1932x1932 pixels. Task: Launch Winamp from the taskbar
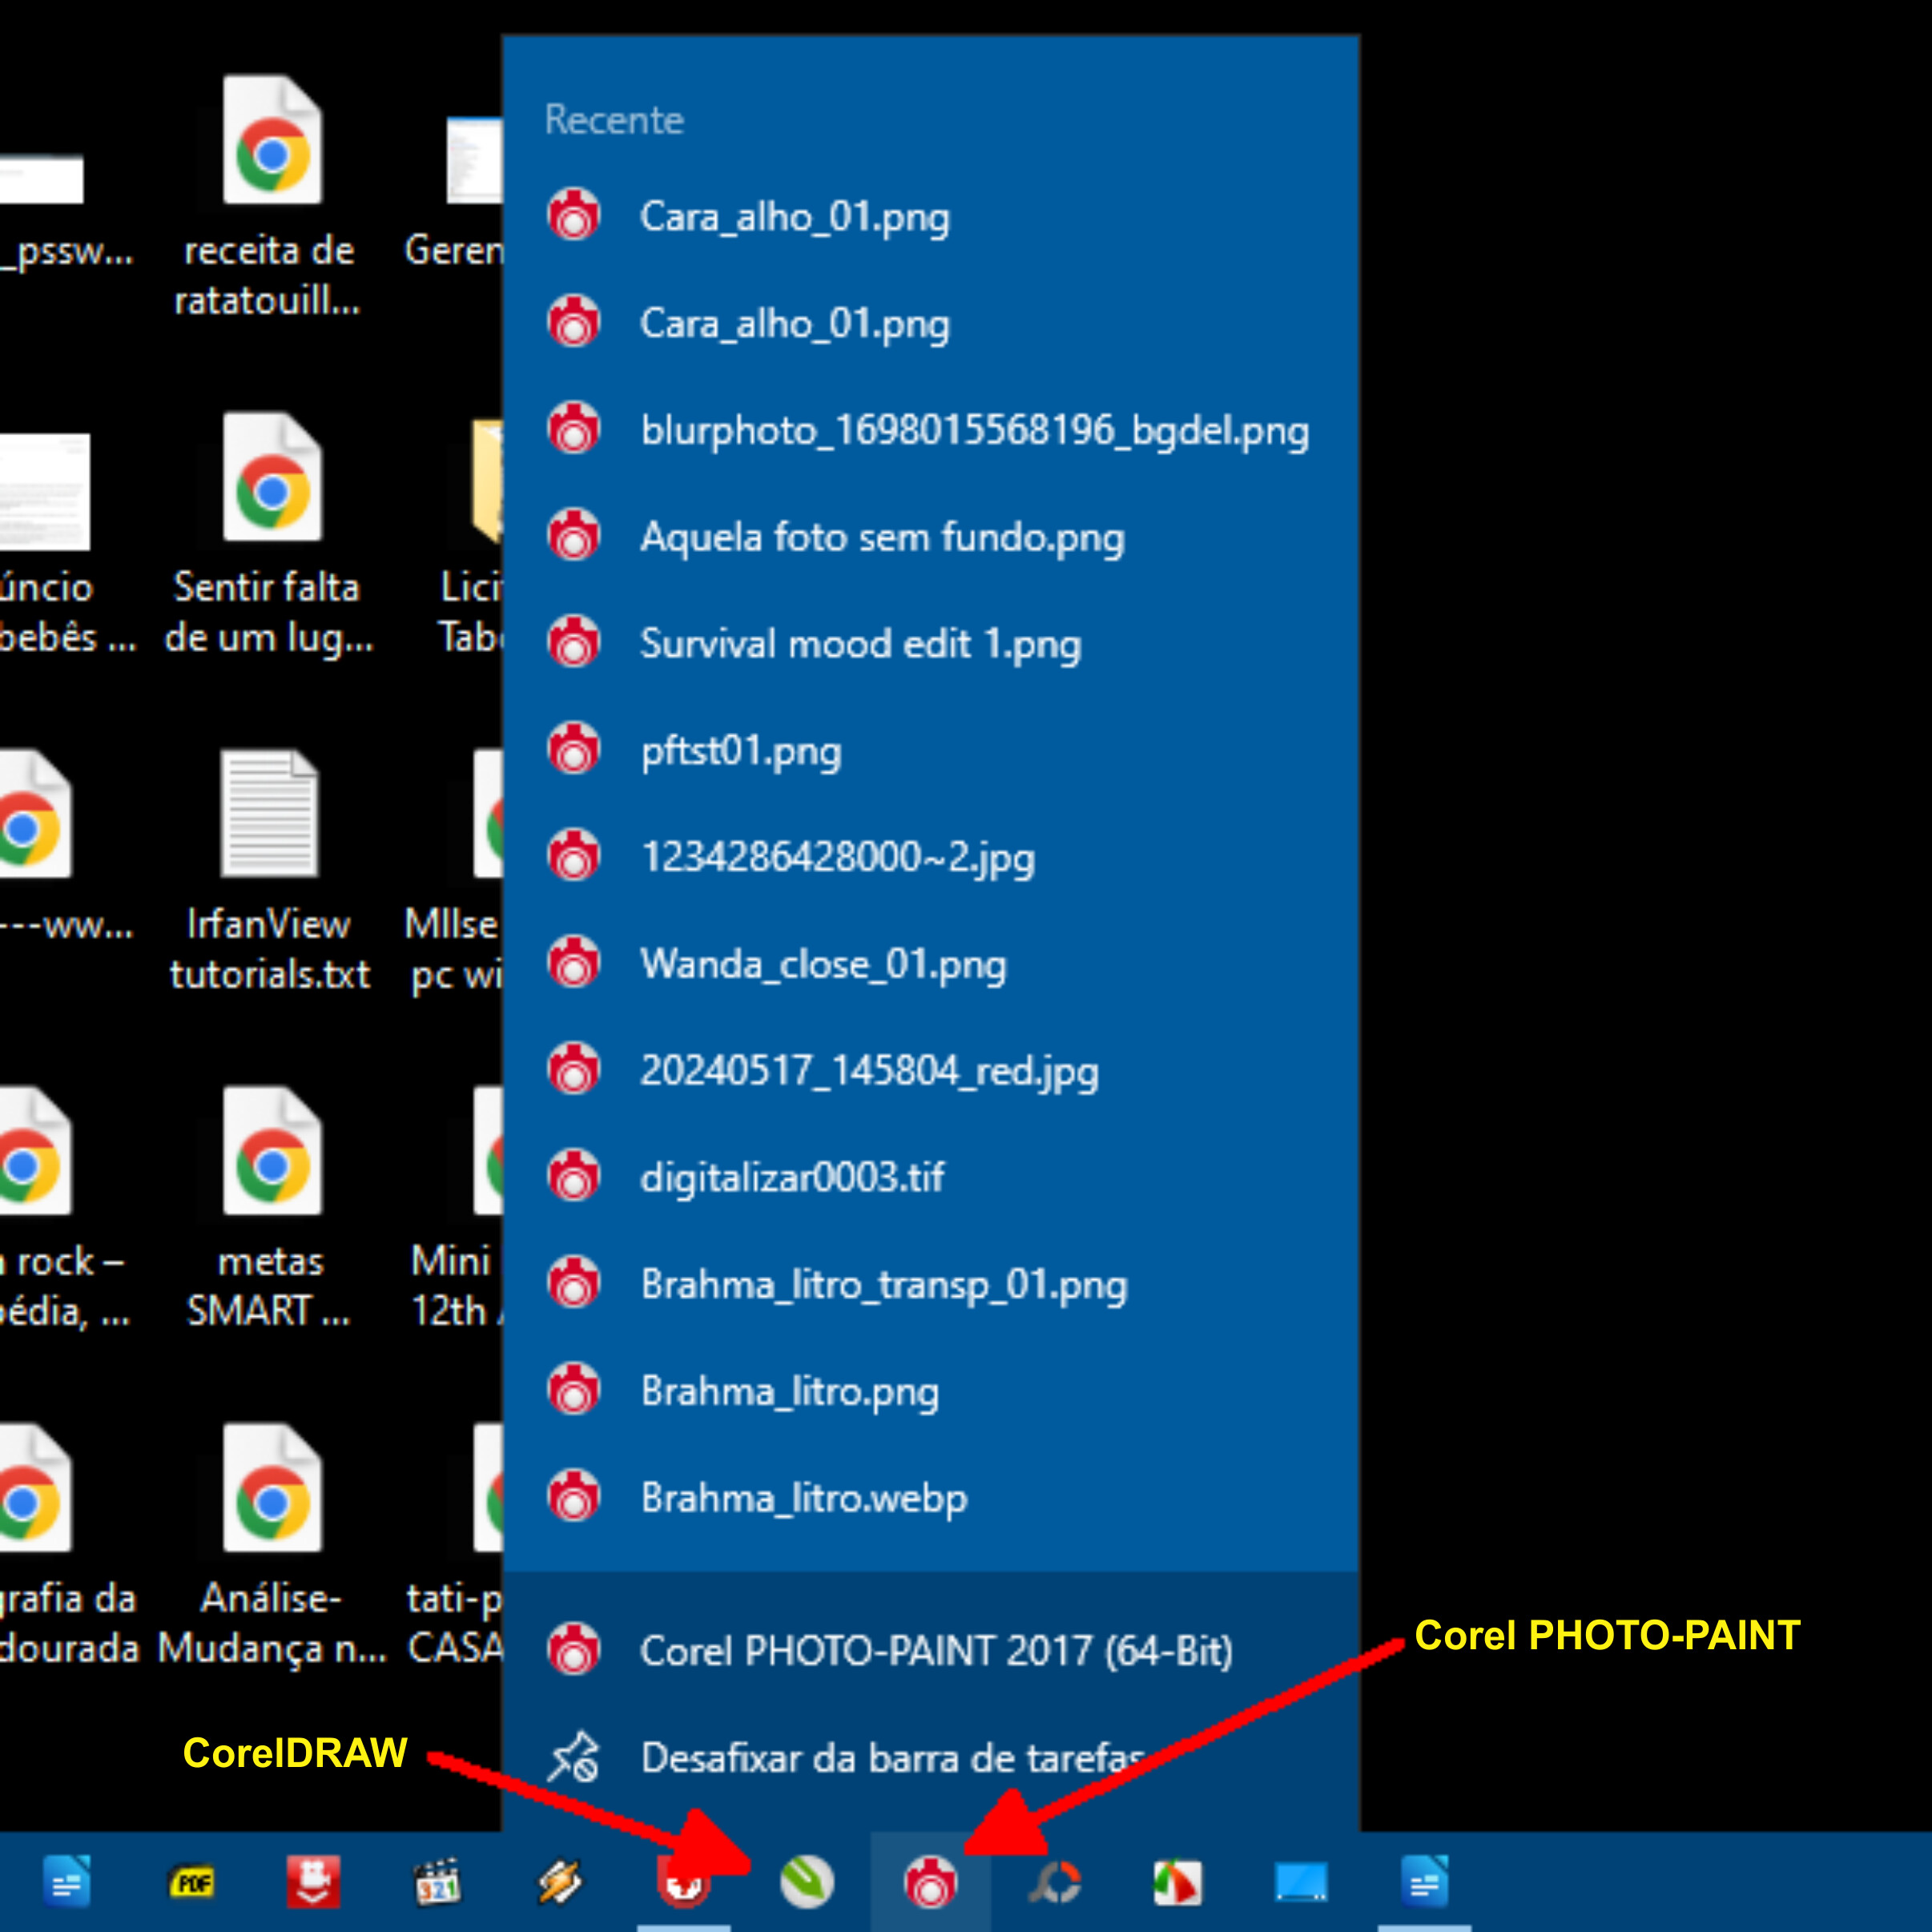tap(560, 1882)
